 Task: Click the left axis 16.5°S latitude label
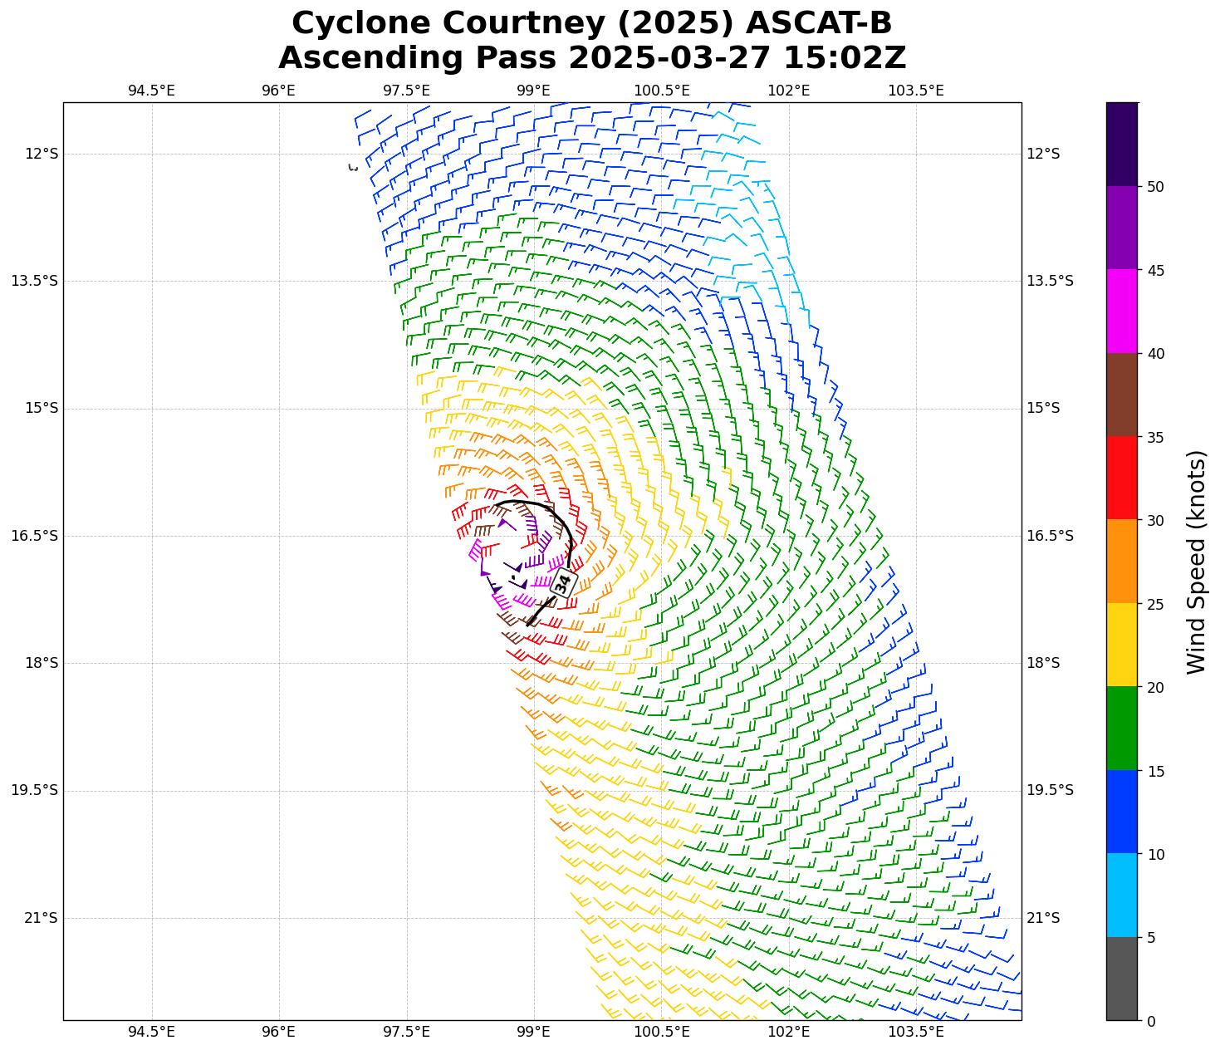pyautogui.click(x=34, y=536)
